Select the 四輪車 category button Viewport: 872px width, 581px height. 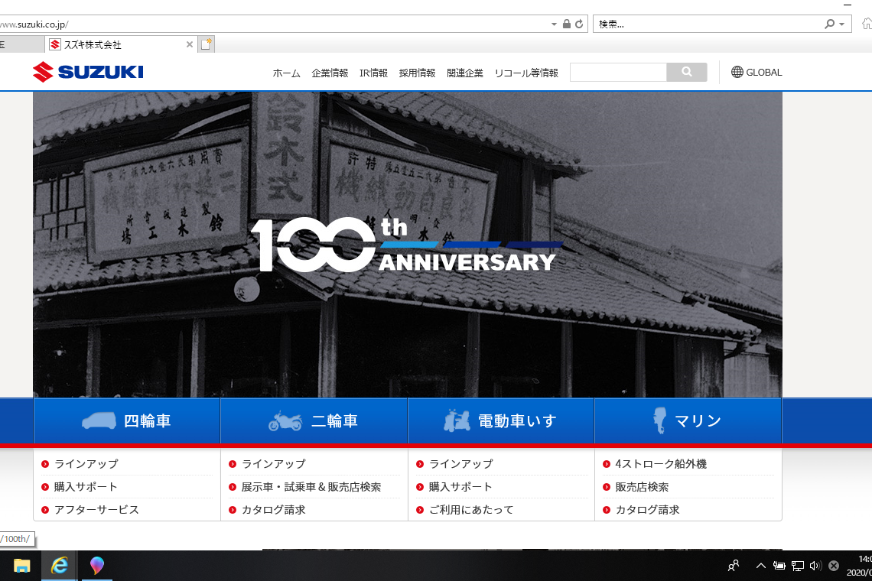pos(127,421)
